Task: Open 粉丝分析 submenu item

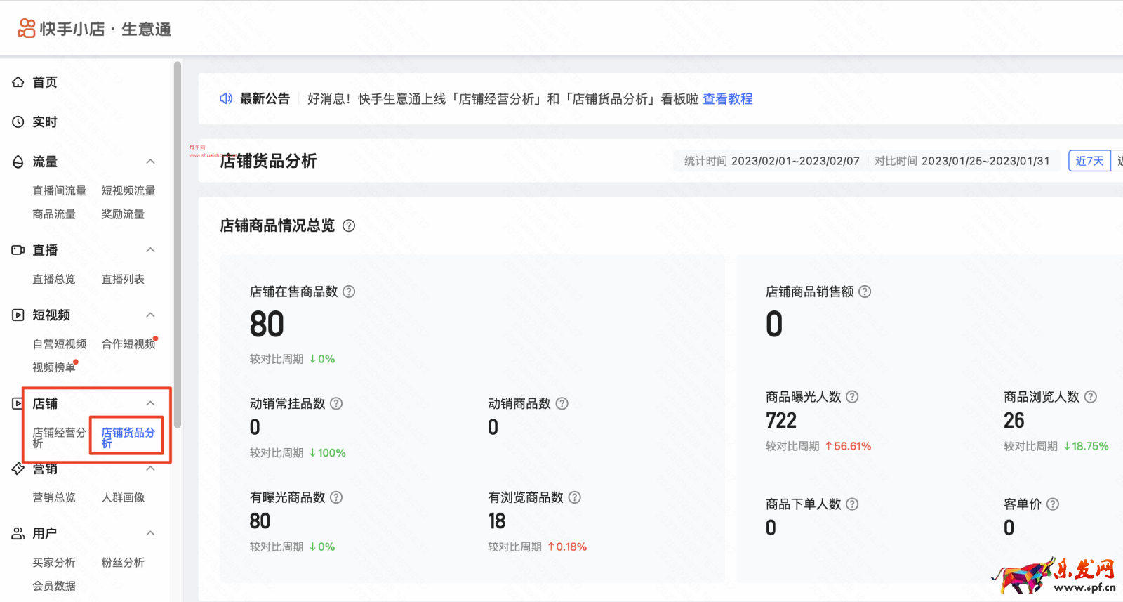Action: tap(123, 563)
